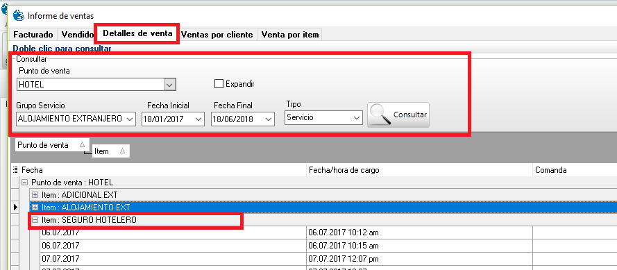Image resolution: width=617 pixels, height=270 pixels.
Task: Click the Comanda column header
Action: (575, 170)
